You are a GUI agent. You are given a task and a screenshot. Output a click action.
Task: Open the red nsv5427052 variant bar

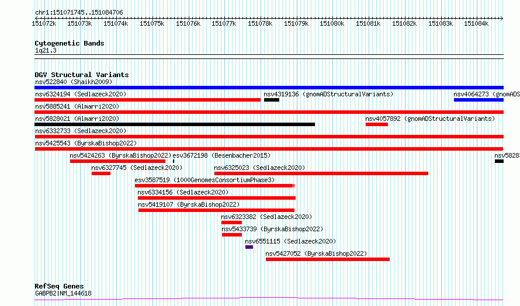(328, 259)
